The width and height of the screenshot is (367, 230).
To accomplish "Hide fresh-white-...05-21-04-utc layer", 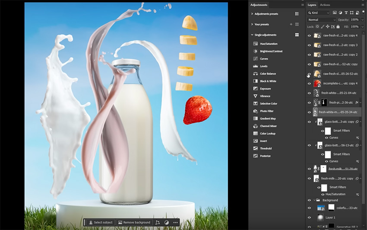I will [309, 93].
